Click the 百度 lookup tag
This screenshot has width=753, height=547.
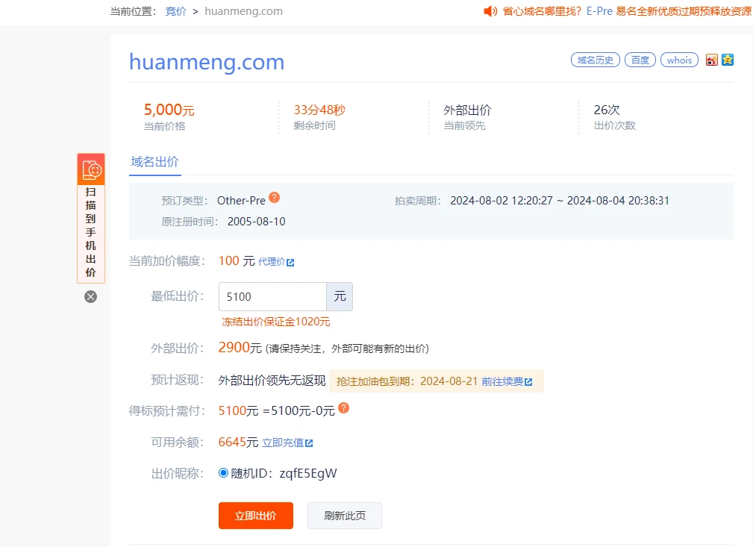pos(640,60)
